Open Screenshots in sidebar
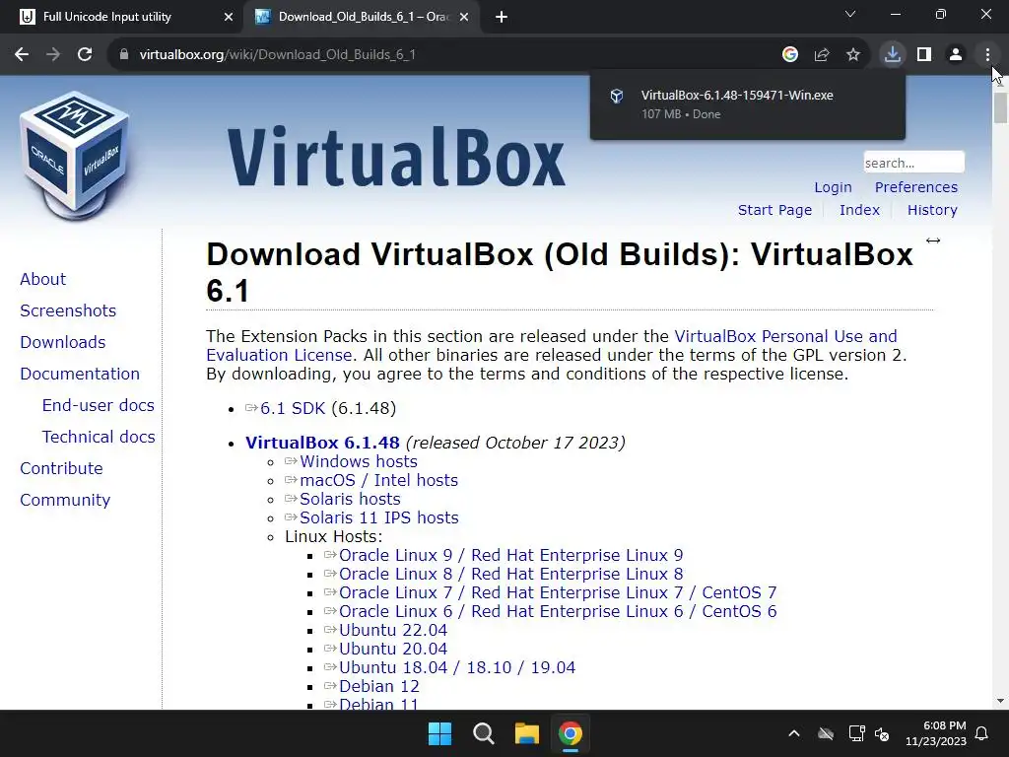This screenshot has height=757, width=1009. click(68, 310)
